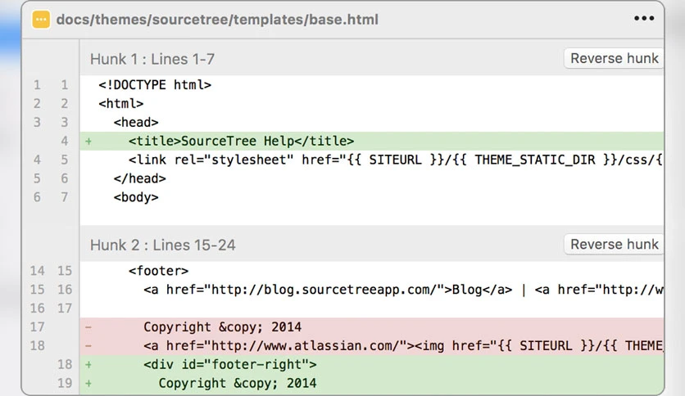Screen dimensions: 685x396
Task: Click plus marker on new line 19
Action: coord(88,384)
